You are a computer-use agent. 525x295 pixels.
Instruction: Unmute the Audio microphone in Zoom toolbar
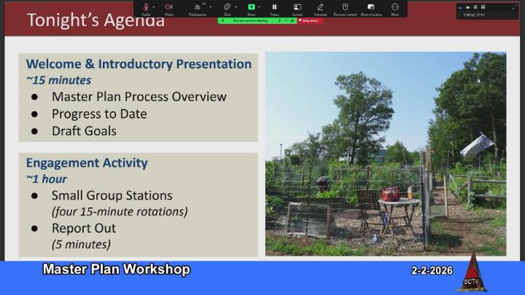(x=146, y=7)
